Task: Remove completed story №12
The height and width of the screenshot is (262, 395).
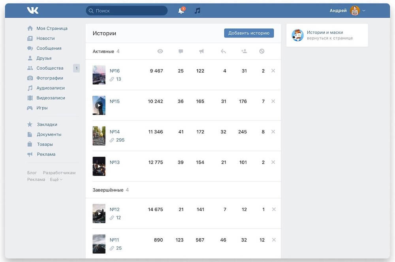Action: [273, 210]
